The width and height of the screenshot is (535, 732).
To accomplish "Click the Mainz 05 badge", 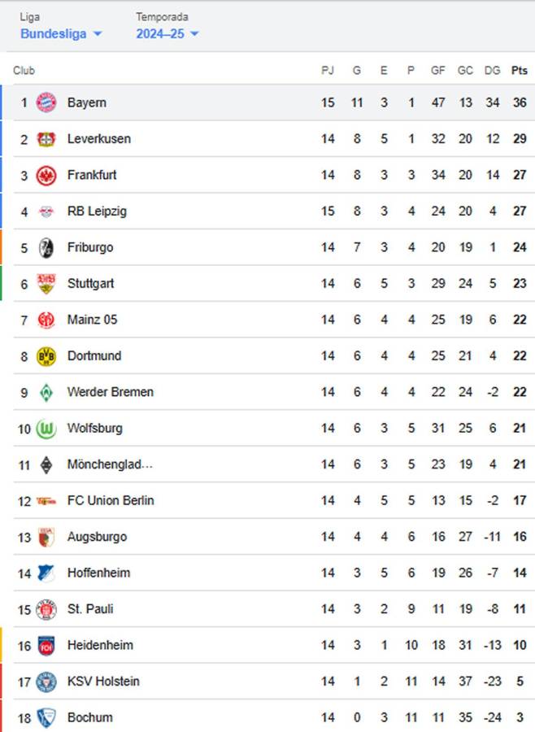I will [48, 320].
